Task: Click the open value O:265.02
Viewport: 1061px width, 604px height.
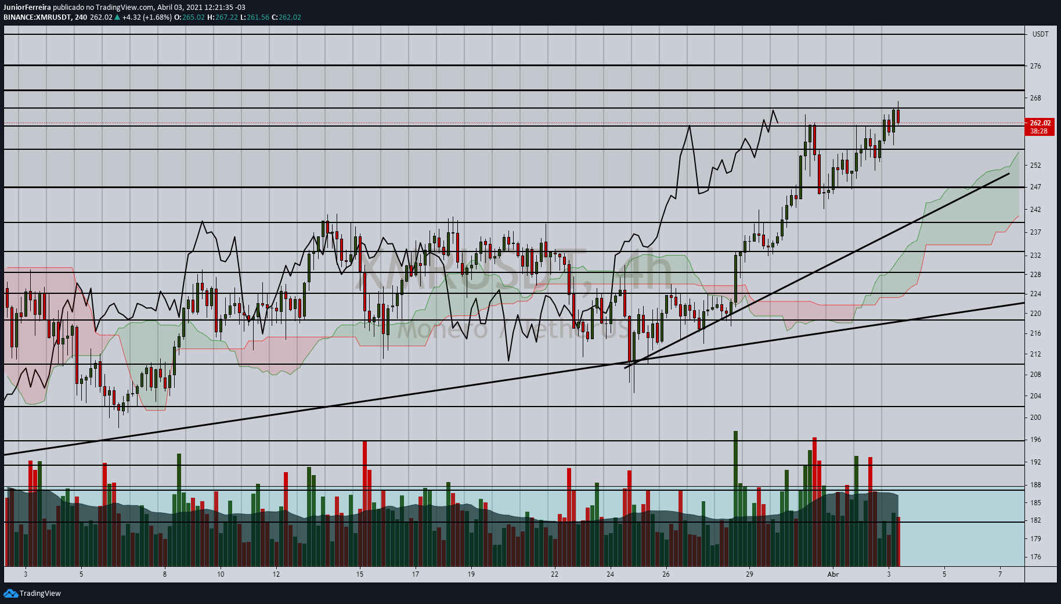Action: (190, 17)
